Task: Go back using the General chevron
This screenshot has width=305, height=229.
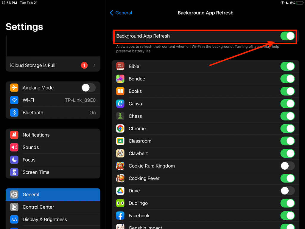Action: (x=111, y=13)
